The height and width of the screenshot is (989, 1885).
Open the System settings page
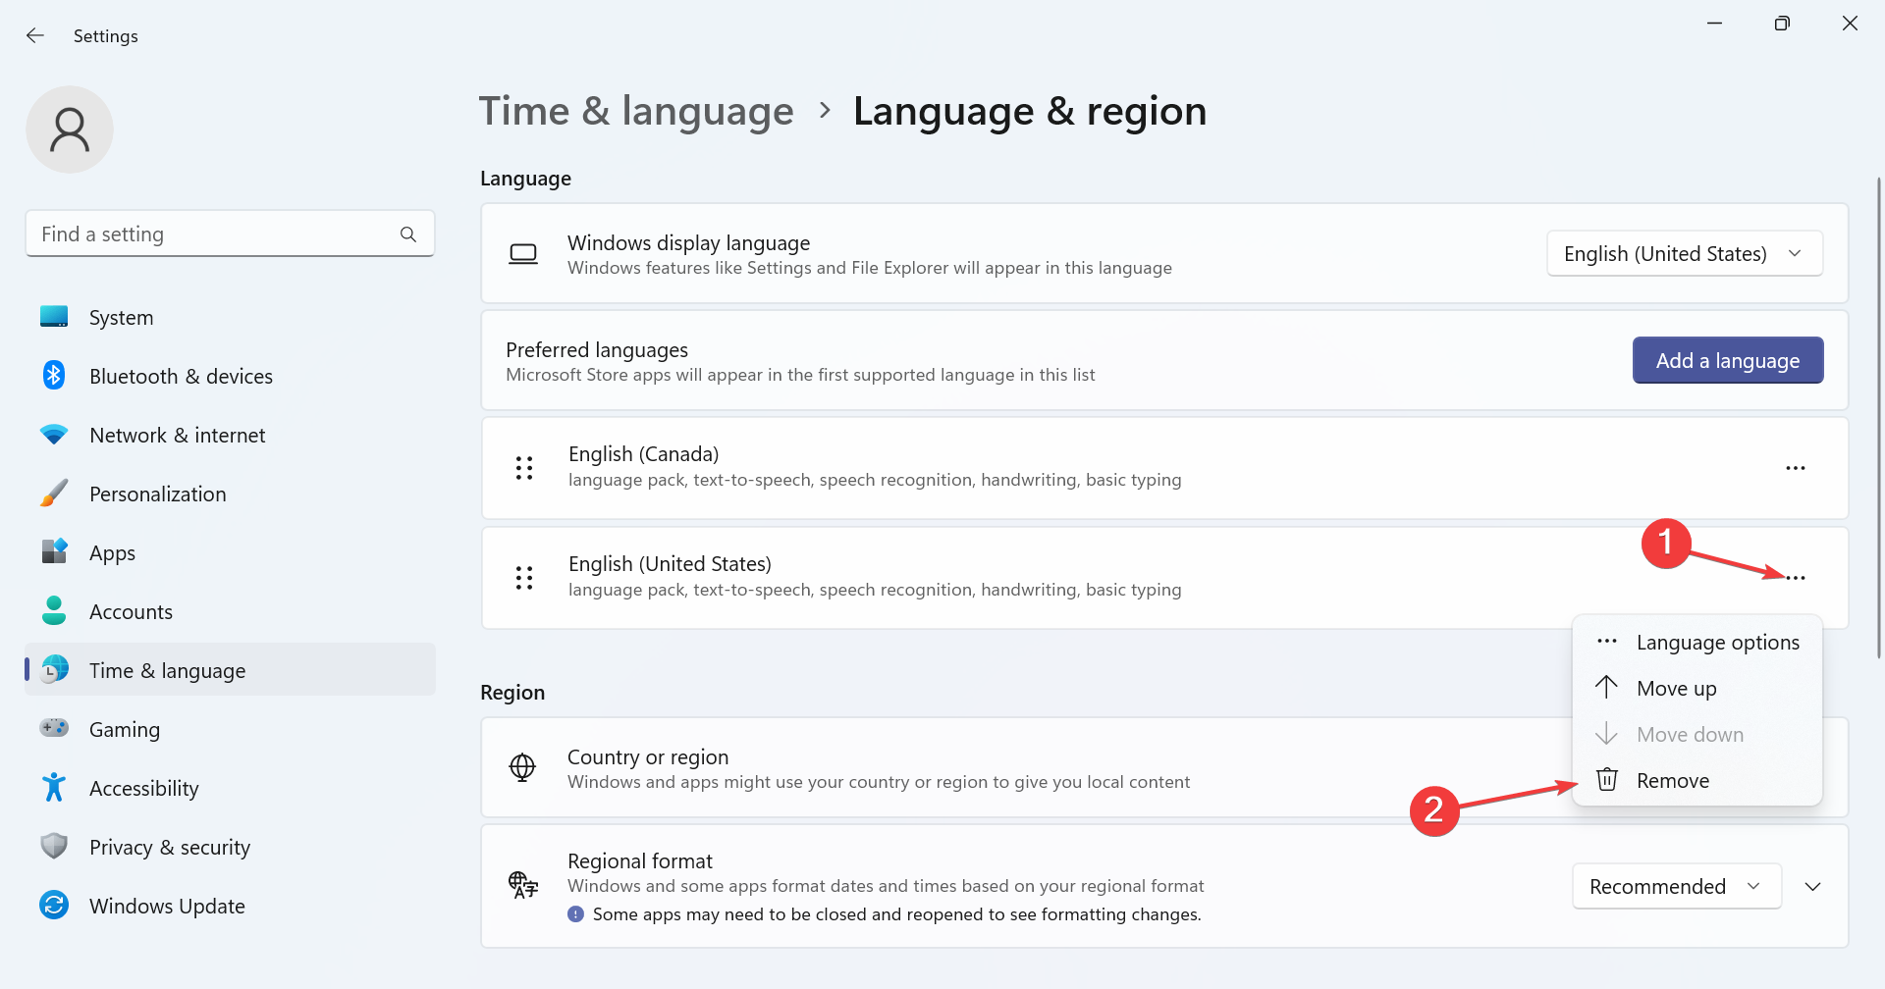click(x=230, y=317)
